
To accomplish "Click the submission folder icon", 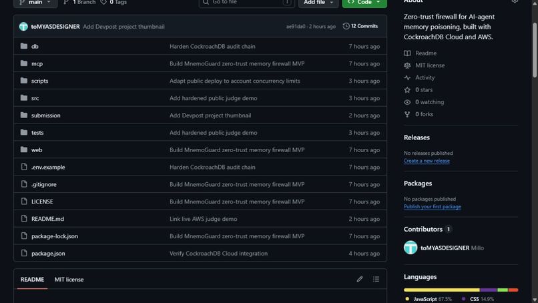I will [23, 115].
